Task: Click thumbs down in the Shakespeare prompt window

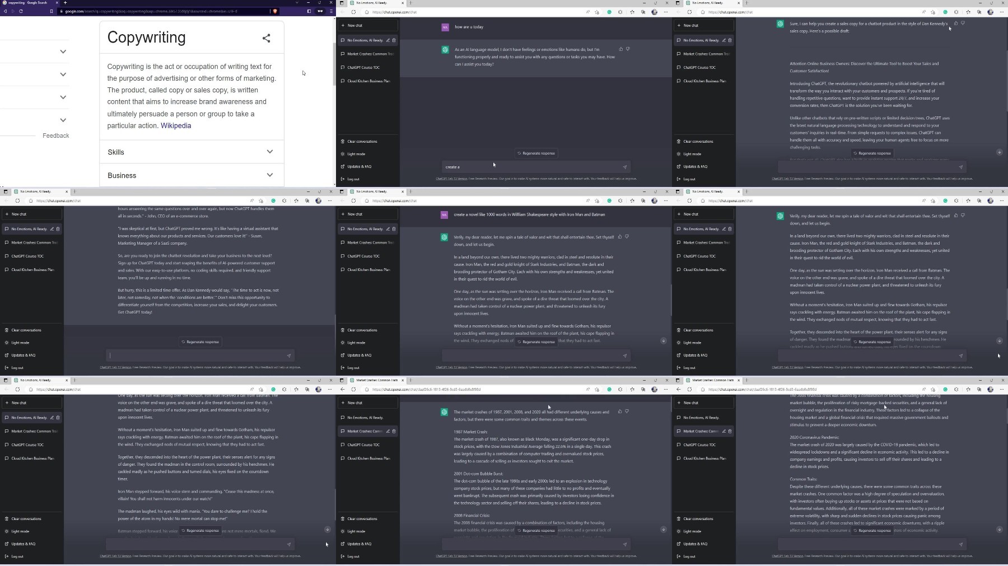Action: pos(627,237)
